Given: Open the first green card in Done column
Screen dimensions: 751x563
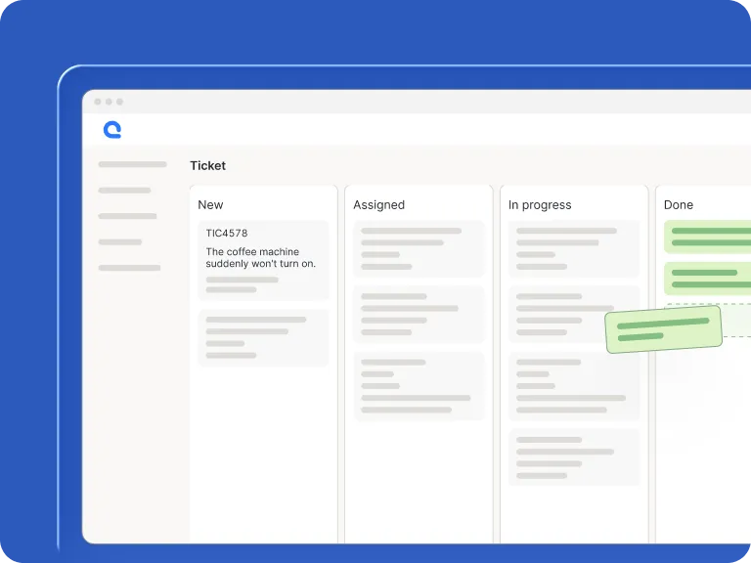Looking at the screenshot, I should [708, 237].
